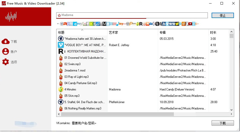Select the black 't' Tumblr source icon
The width and height of the screenshot is (240, 132).
tap(157, 24)
